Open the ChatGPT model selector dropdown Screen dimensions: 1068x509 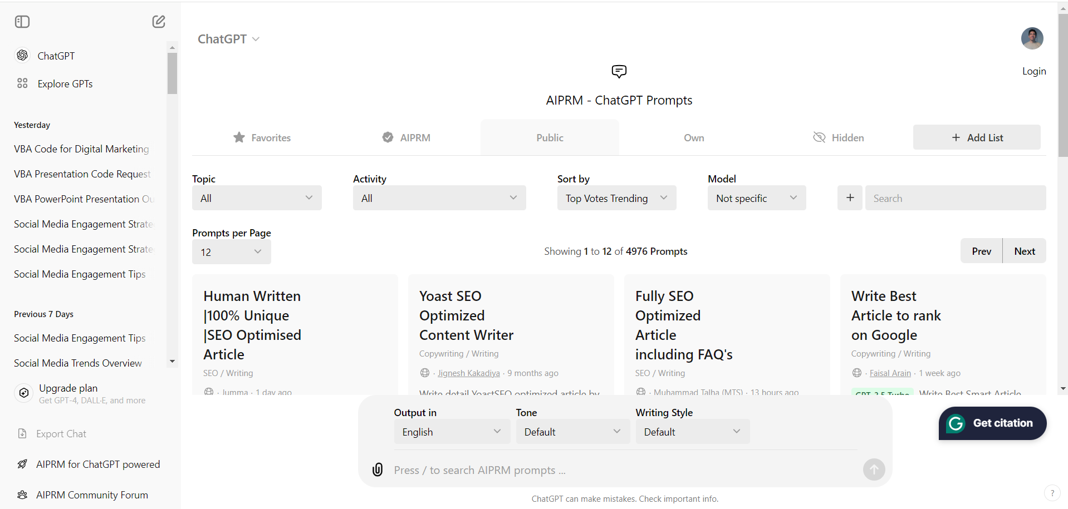228,39
